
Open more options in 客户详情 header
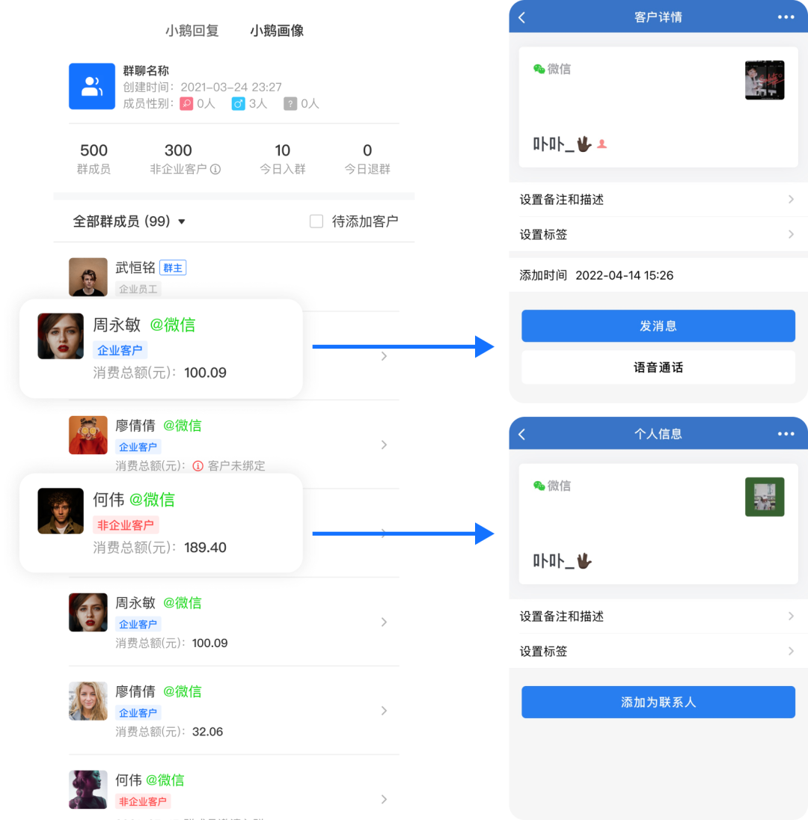(x=786, y=17)
